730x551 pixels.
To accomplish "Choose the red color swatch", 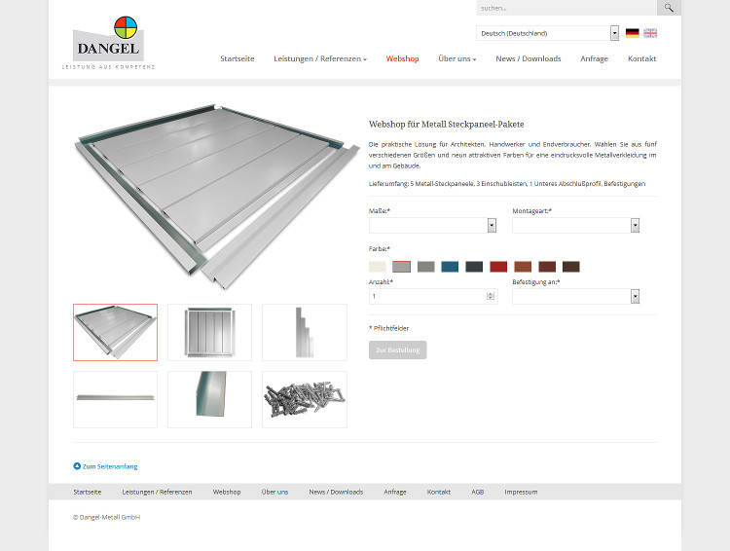I will [x=498, y=267].
